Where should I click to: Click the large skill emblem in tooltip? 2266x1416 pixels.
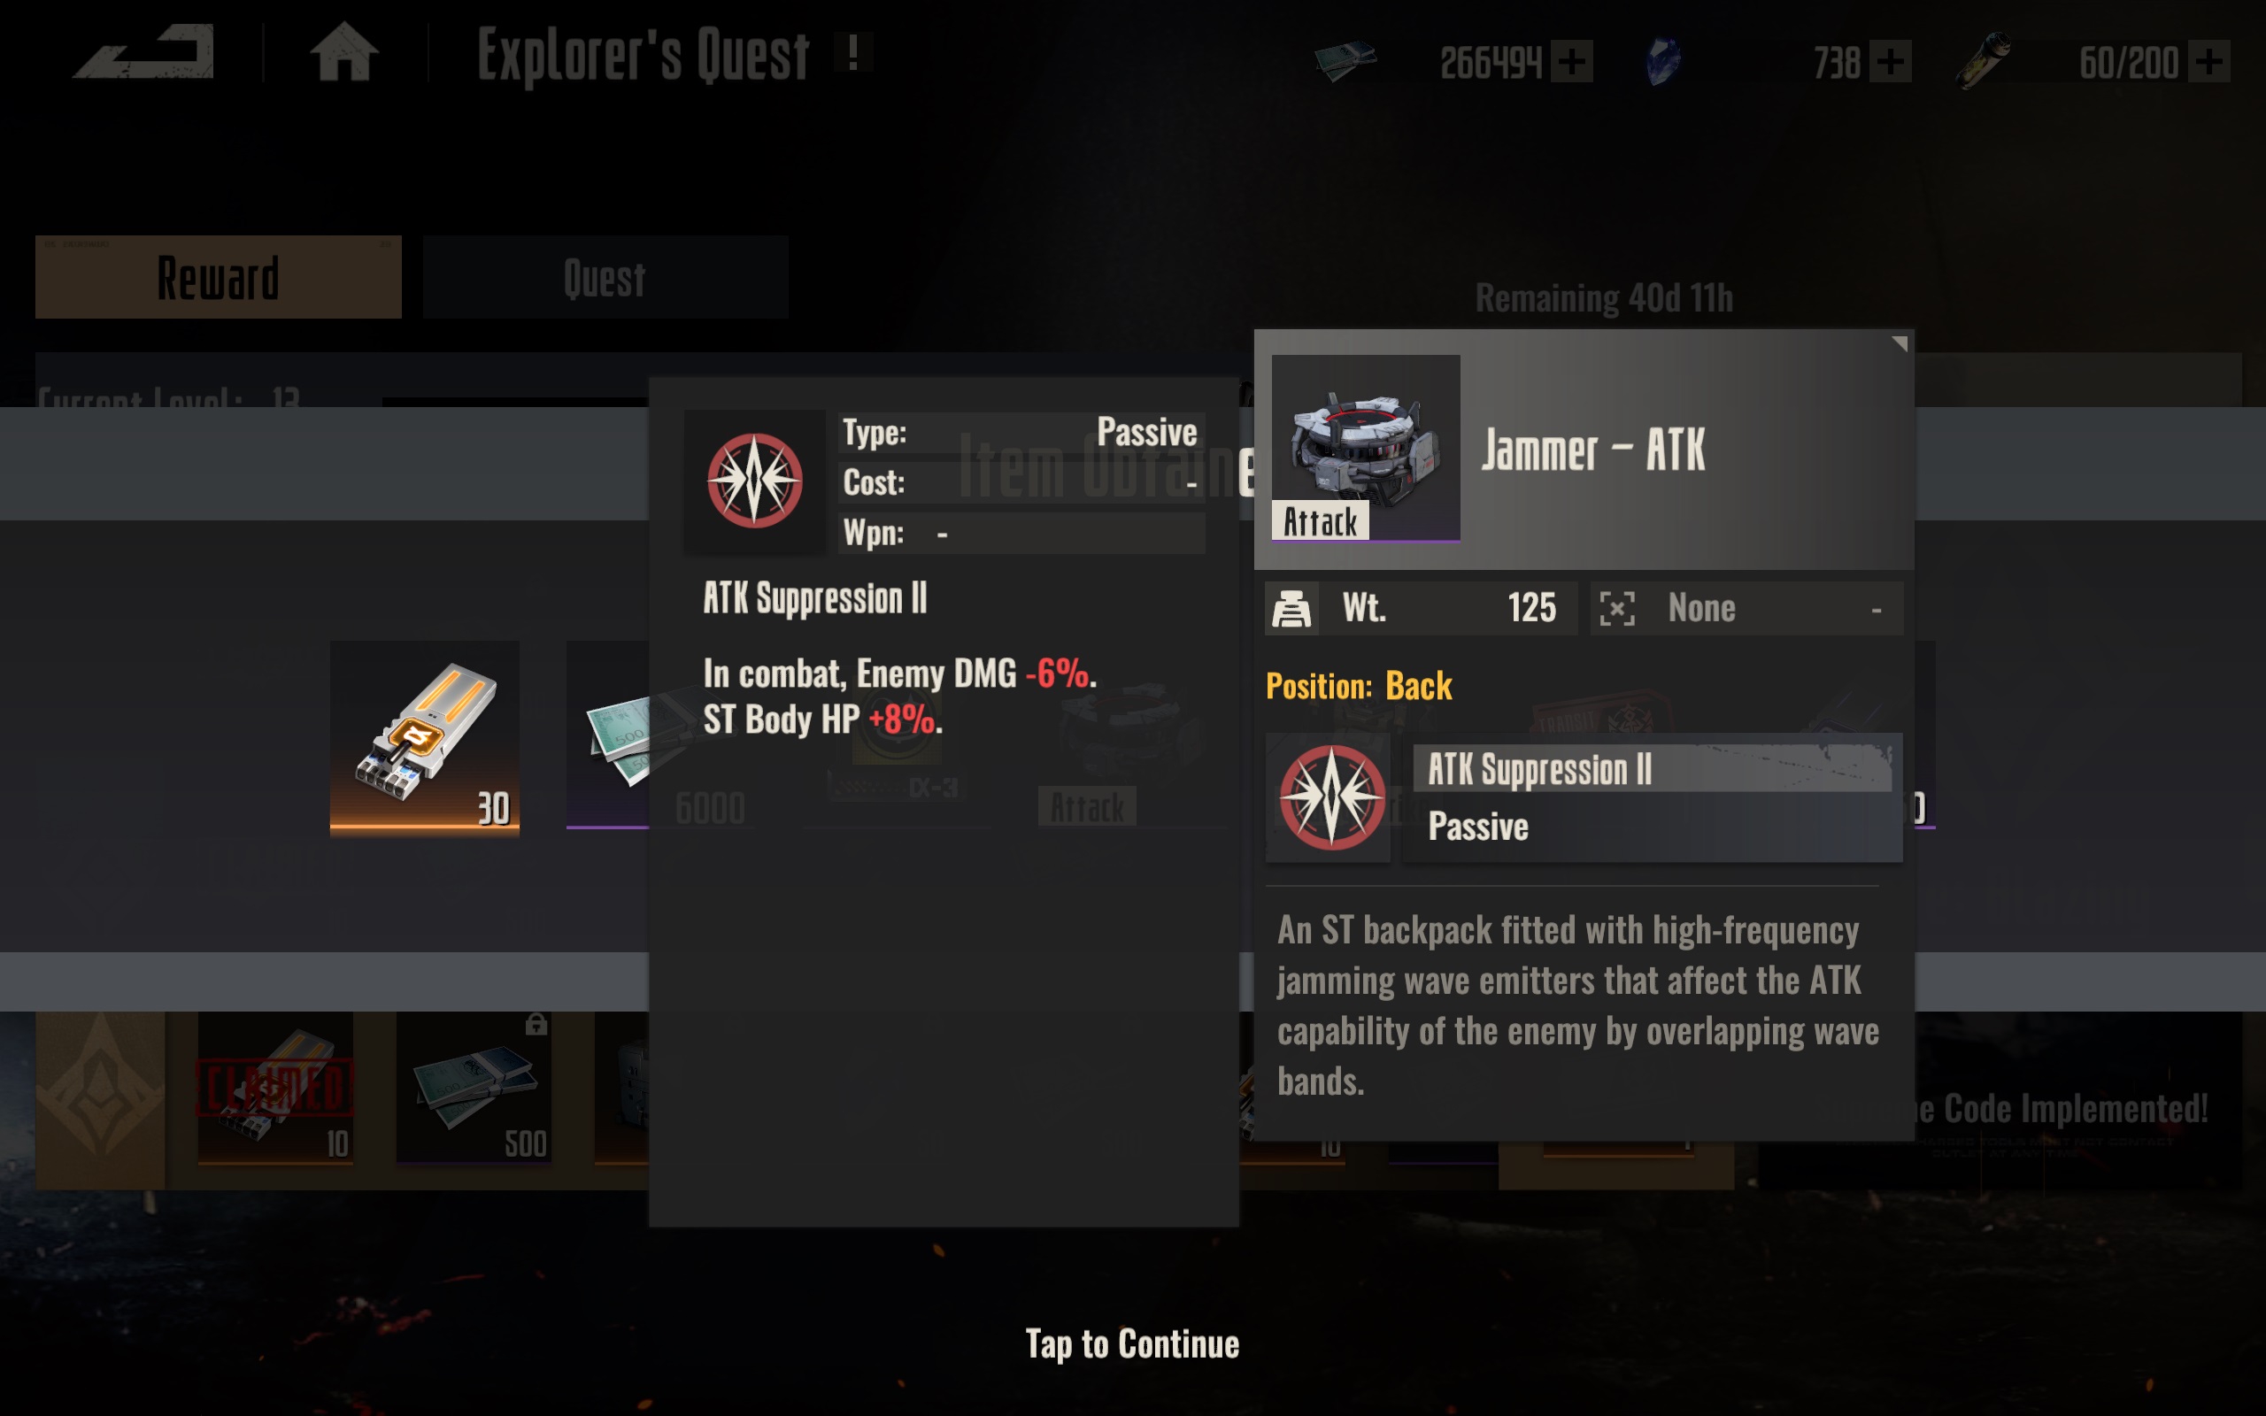755,481
